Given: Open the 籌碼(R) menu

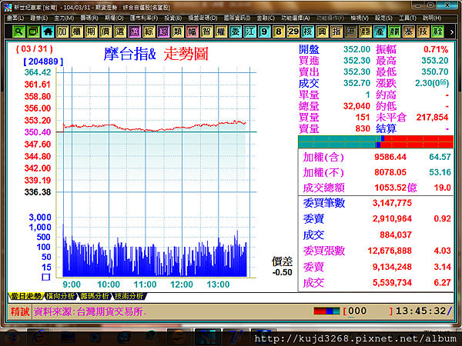Looking at the screenshot, I should [x=89, y=18].
